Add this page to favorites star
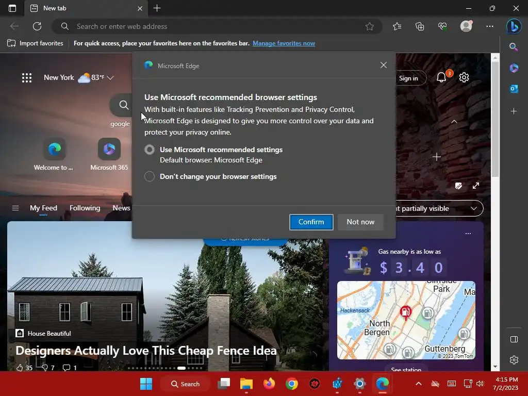Image resolution: width=528 pixels, height=396 pixels. [x=369, y=26]
